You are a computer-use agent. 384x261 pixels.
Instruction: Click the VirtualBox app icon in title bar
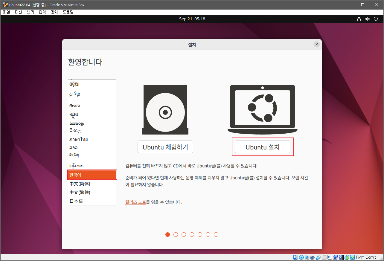(x=5, y=4)
